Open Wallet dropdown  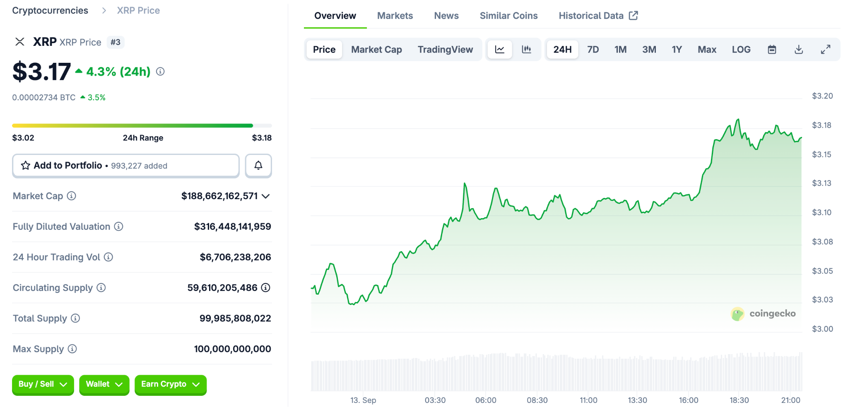point(104,384)
